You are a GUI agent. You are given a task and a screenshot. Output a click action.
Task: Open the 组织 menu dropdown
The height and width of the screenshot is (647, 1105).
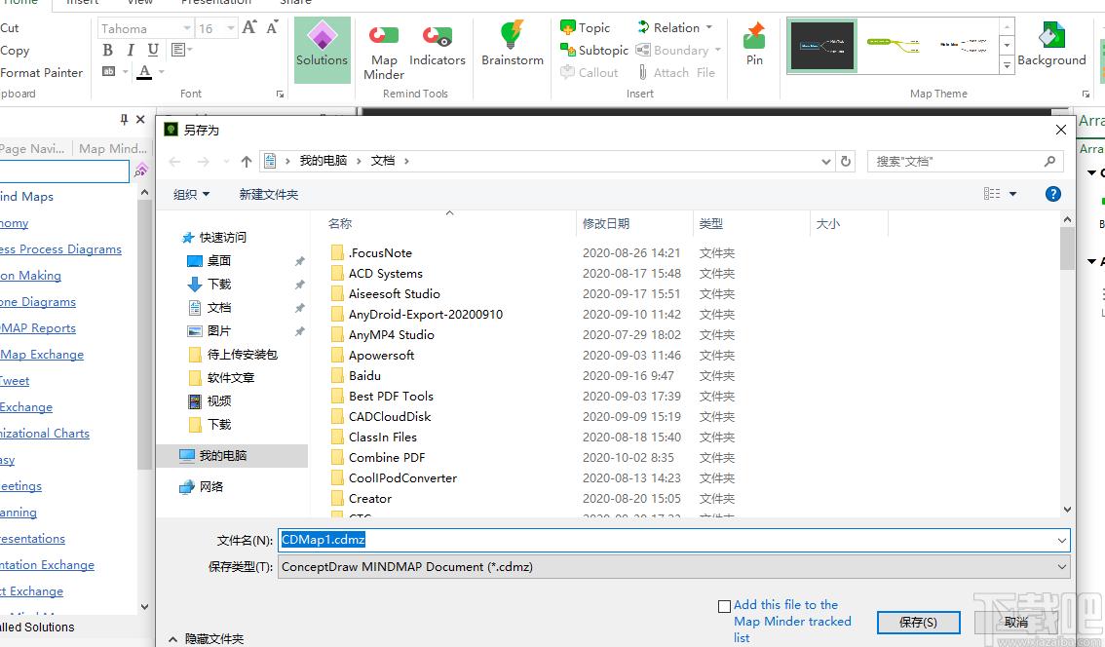(192, 194)
